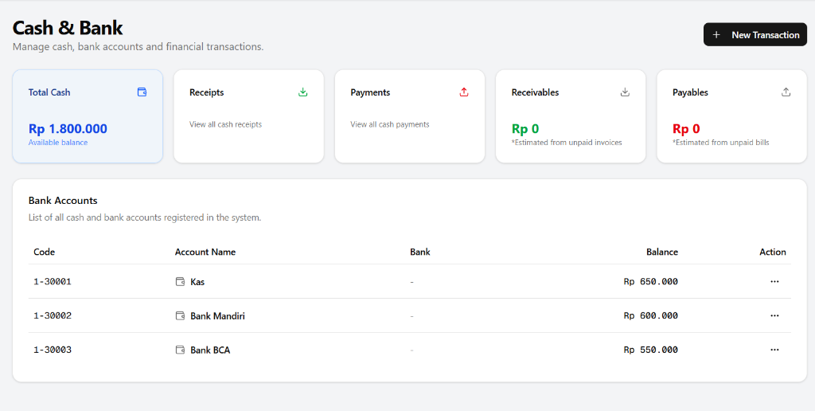Screen dimensions: 815x411
Task: Select the Bank BCA account name
Action: point(210,350)
